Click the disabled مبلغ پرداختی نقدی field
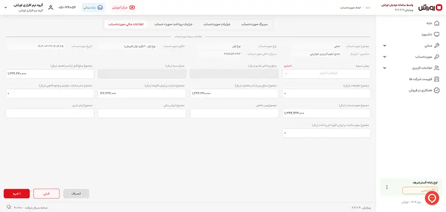The image size is (446, 212). (234, 74)
